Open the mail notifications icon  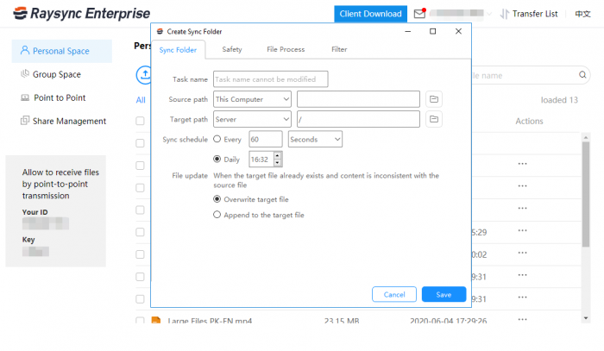pyautogui.click(x=419, y=14)
